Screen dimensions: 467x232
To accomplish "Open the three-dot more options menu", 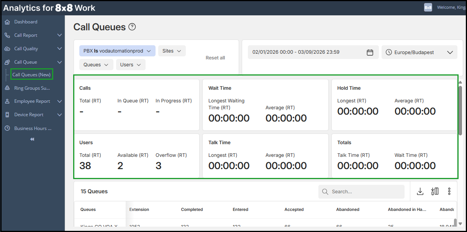I will (x=449, y=191).
